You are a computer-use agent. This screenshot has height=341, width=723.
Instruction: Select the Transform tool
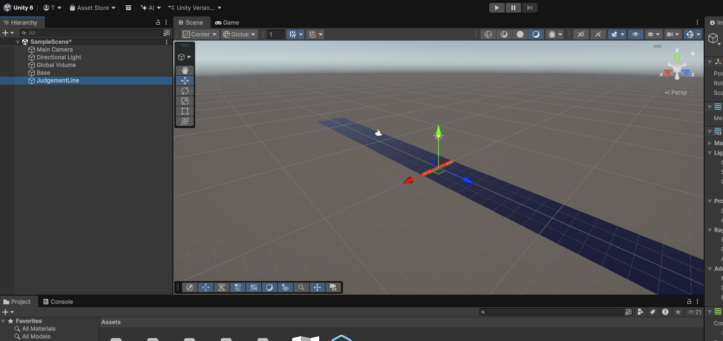(184, 121)
